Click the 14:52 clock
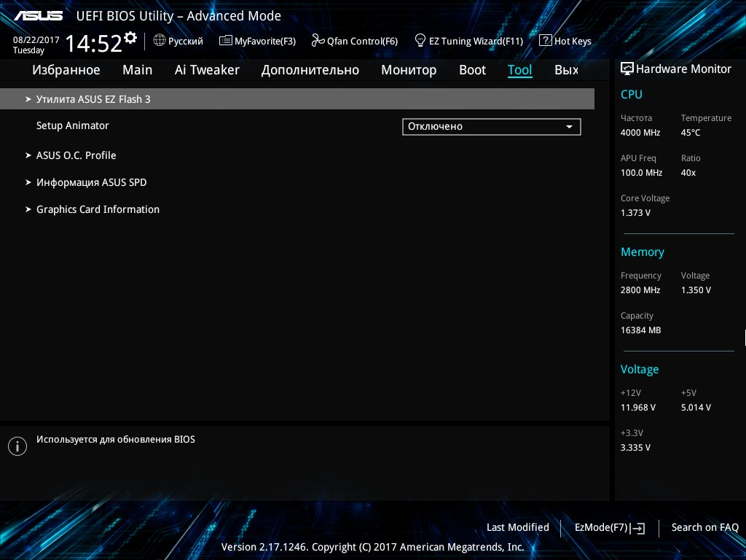Viewport: 746px width, 560px height. coord(94,43)
